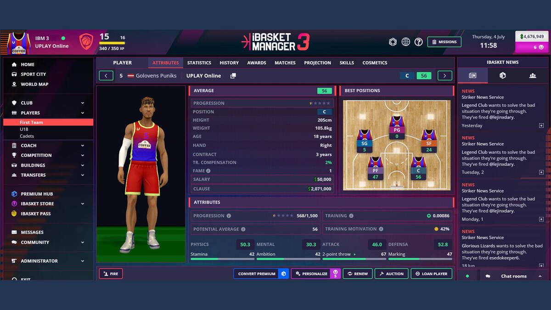
Task: Click the premium coin balance 6
Action: tap(532, 47)
